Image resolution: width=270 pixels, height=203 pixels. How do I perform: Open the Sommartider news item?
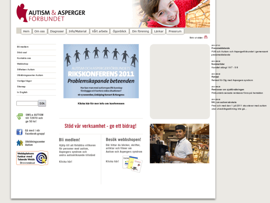click(218, 64)
